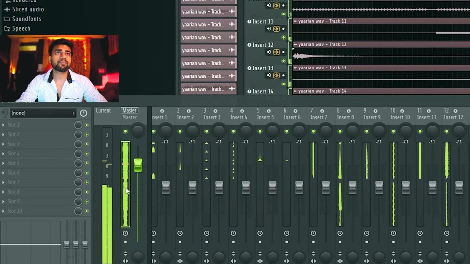
Task: Click the yellow speaker button on Insert 12 track
Action: point(276,52)
